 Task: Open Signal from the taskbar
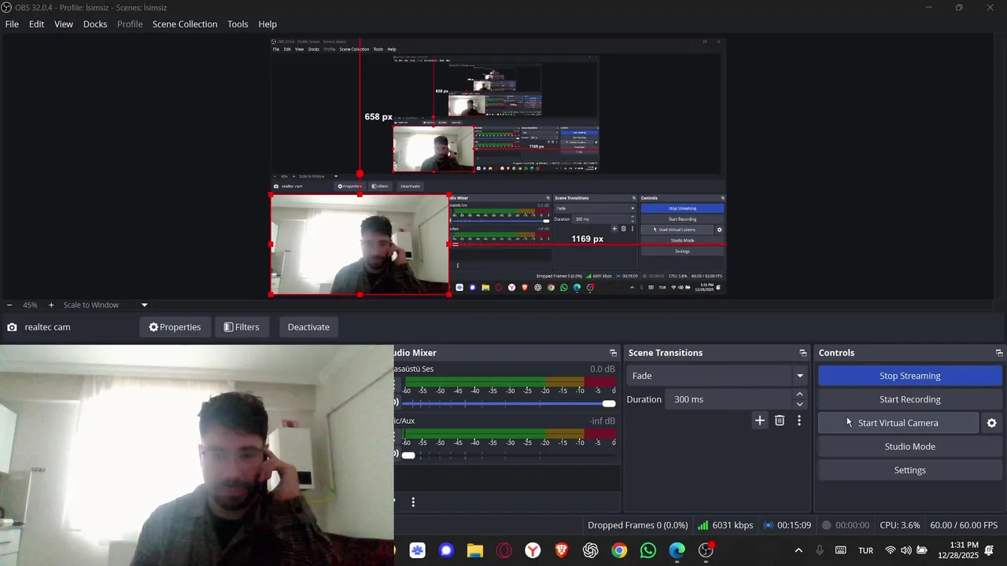(446, 550)
